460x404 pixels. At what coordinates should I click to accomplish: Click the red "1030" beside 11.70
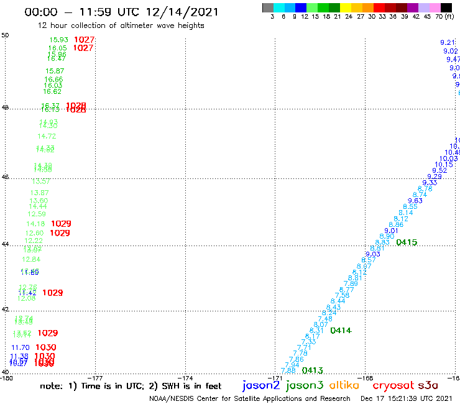pyautogui.click(x=46, y=347)
